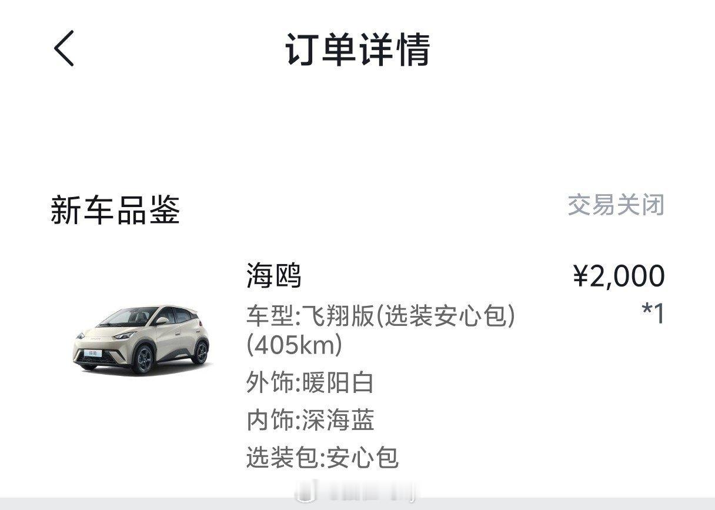Click the blue license plate on car
715x510 pixels.
point(92,353)
